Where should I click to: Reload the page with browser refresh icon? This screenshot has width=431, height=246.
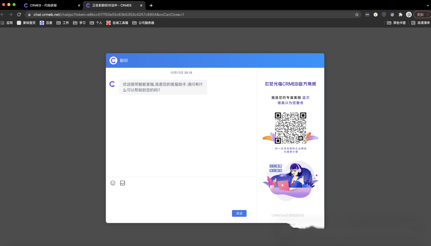(19, 14)
